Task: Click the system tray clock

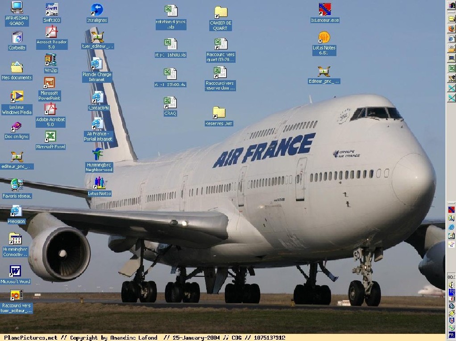Action: tap(452, 277)
